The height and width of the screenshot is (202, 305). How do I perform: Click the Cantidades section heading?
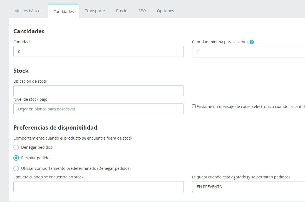point(29,31)
